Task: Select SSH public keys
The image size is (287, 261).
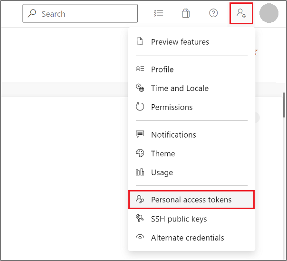Action: 179,219
